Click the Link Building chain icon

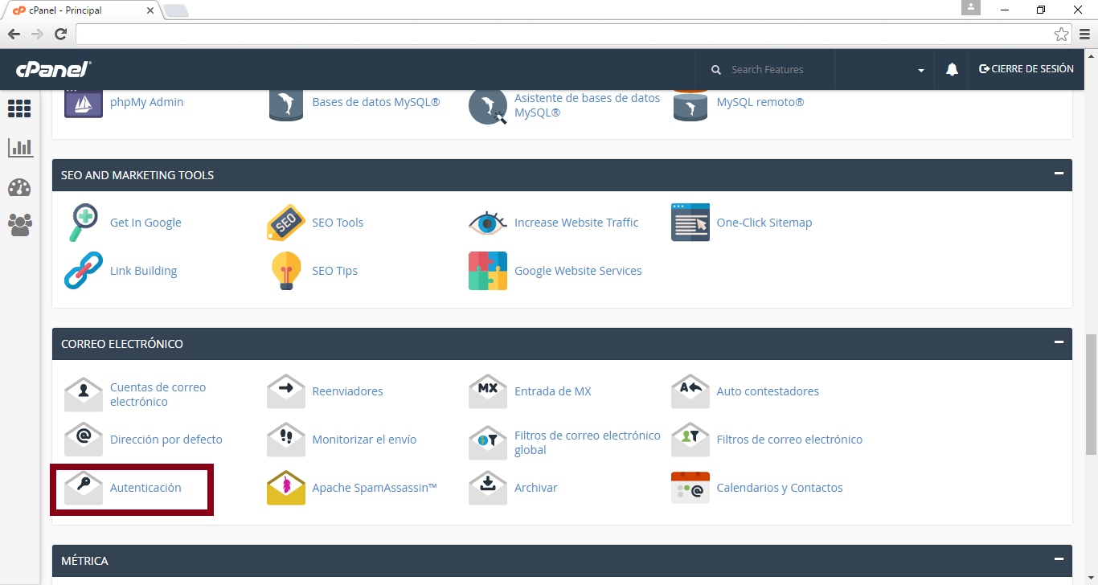84,271
